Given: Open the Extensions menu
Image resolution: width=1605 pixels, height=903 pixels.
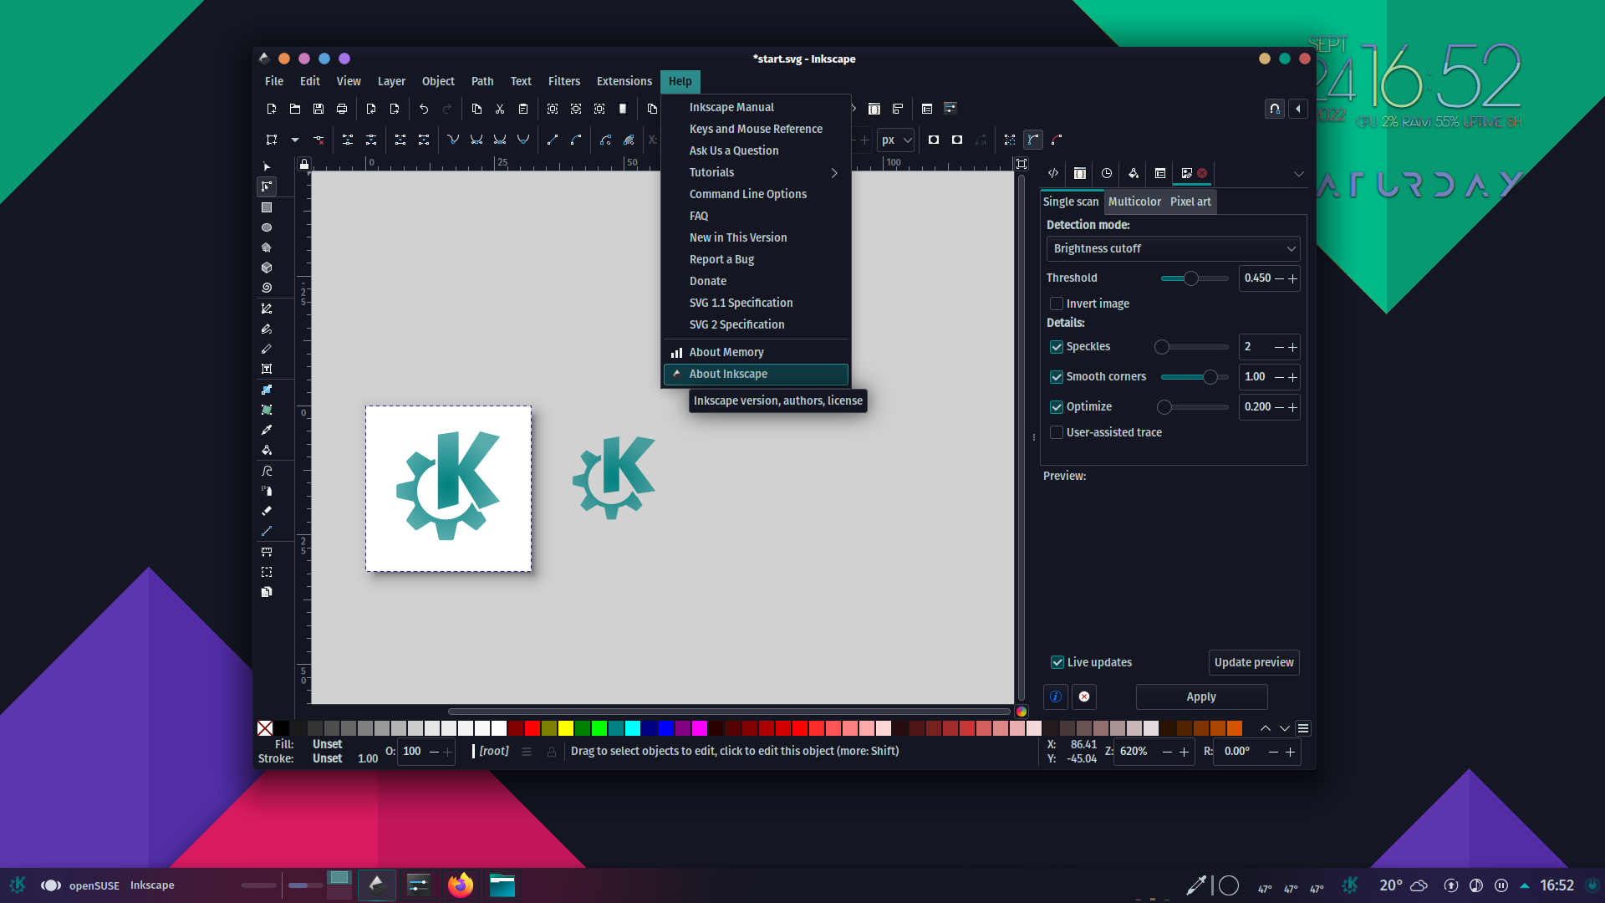Looking at the screenshot, I should point(624,81).
